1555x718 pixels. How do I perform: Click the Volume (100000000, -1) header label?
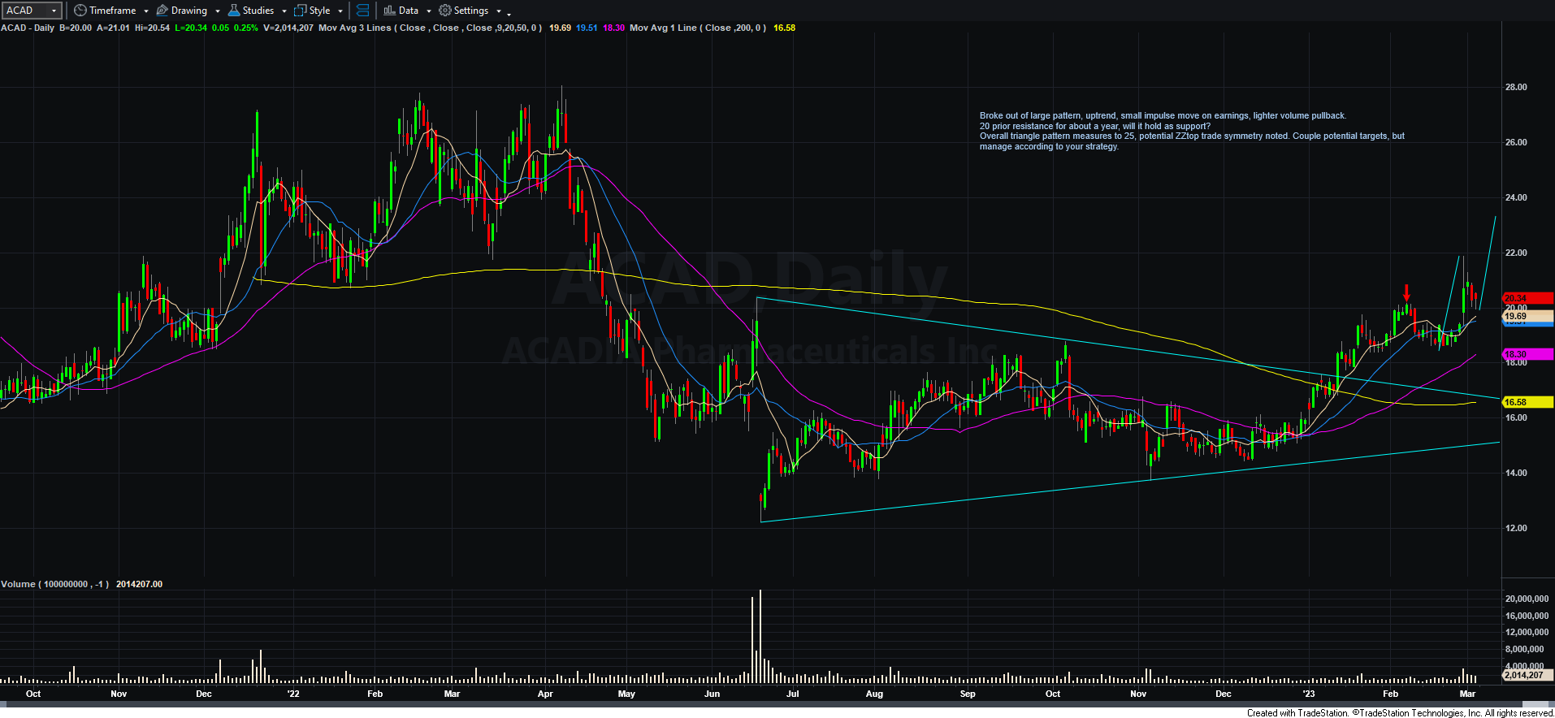pyautogui.click(x=55, y=584)
